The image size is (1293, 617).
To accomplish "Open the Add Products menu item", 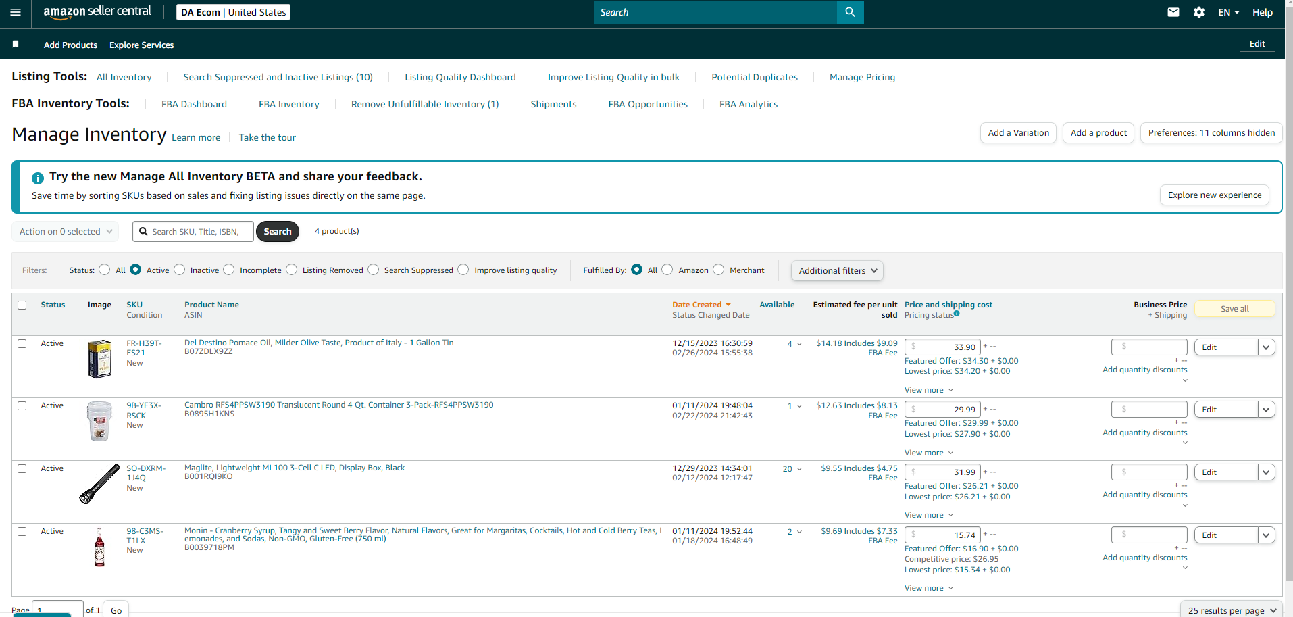I will coord(70,45).
